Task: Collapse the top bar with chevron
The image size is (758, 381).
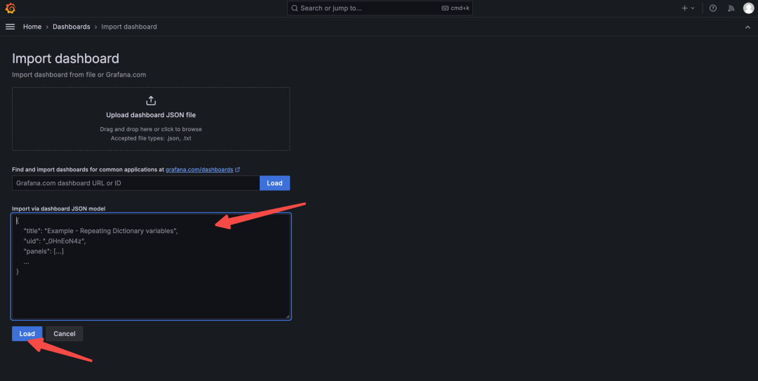Action: [748, 27]
